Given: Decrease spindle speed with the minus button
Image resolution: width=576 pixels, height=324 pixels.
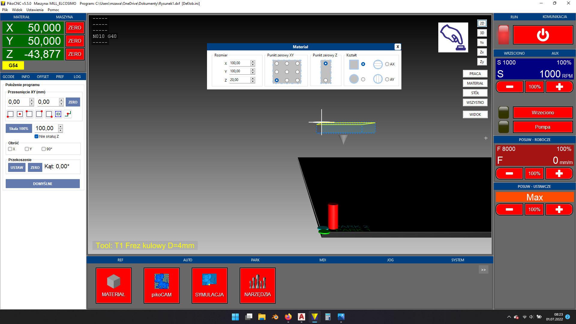Looking at the screenshot, I should pos(510,87).
